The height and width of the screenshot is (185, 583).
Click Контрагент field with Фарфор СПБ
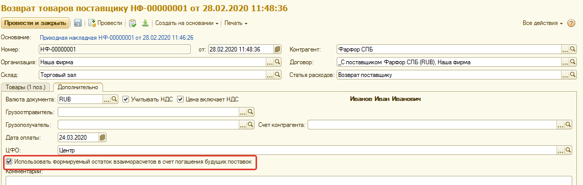click(449, 49)
